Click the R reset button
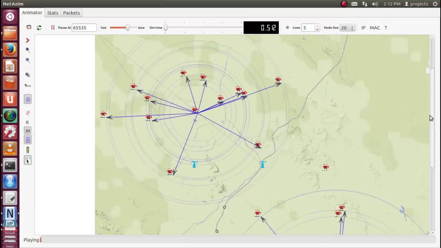Image resolution: width=441 pixels, height=248 pixels. (x=27, y=122)
